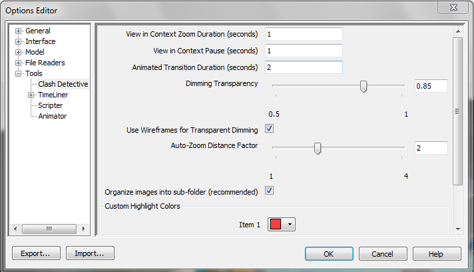Collapse the Tools tree node
Screen dimensions: 474x272
(19, 74)
